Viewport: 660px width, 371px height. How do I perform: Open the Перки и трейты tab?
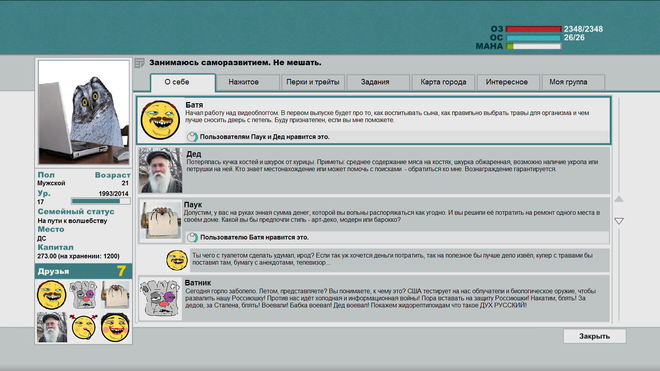[313, 82]
